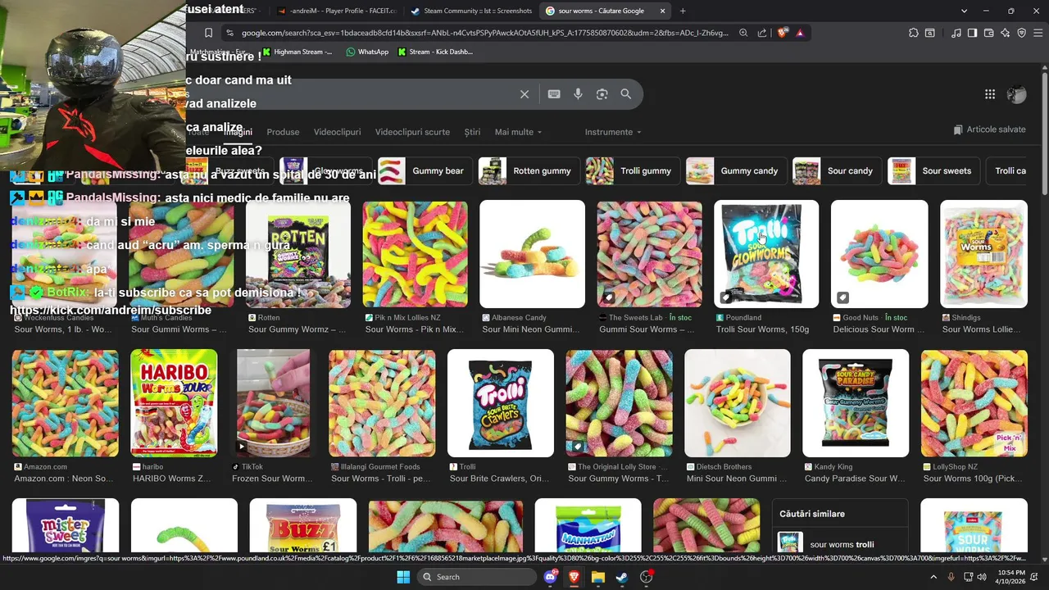Switch to the FACEIT Player Profile tab
This screenshot has width=1049, height=590.
(x=337, y=11)
